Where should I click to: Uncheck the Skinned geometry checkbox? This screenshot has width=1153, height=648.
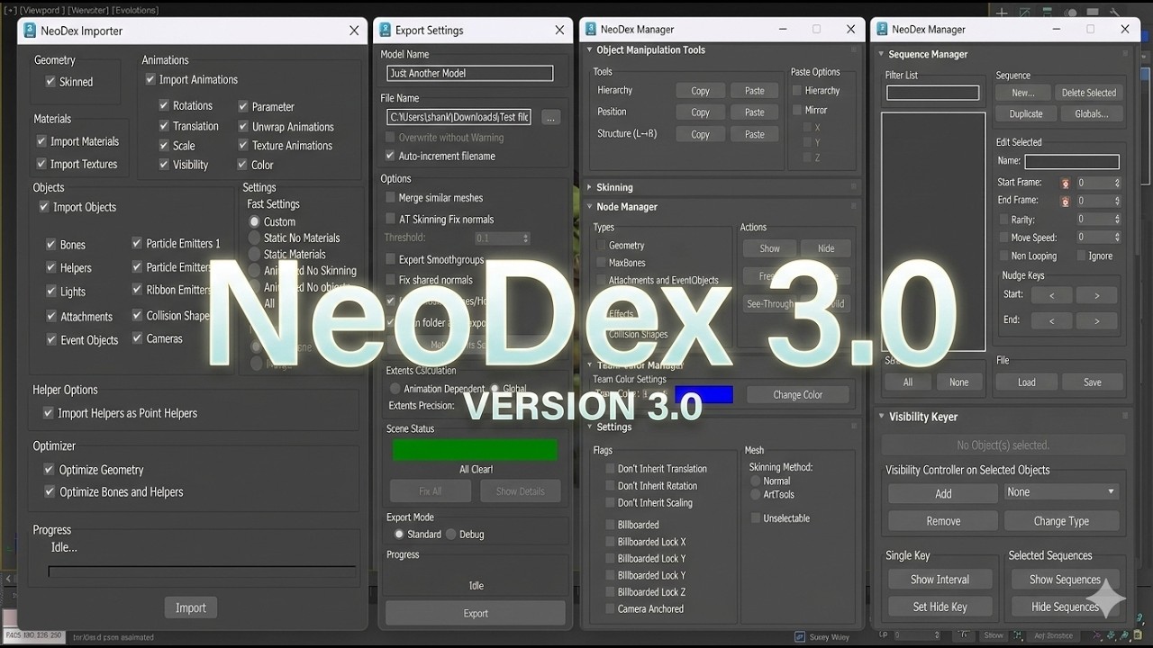click(x=50, y=82)
